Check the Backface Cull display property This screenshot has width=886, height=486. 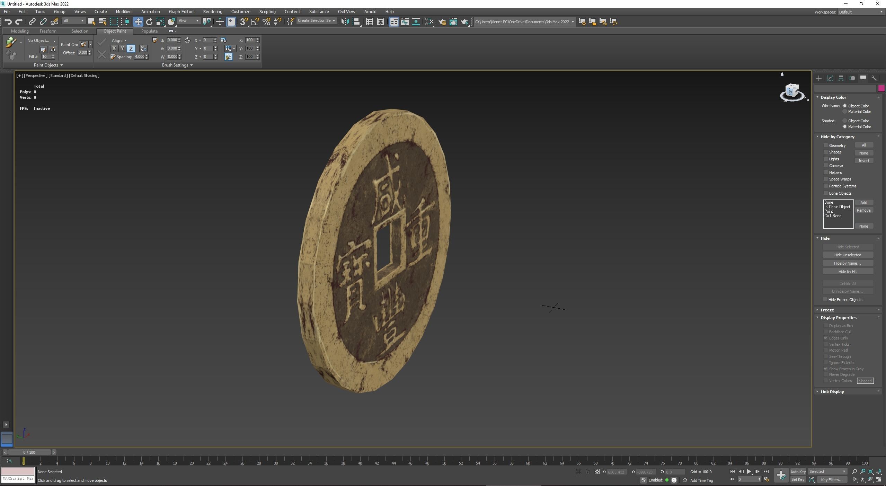click(826, 332)
